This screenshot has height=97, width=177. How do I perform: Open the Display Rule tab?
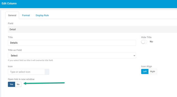pos(42,15)
